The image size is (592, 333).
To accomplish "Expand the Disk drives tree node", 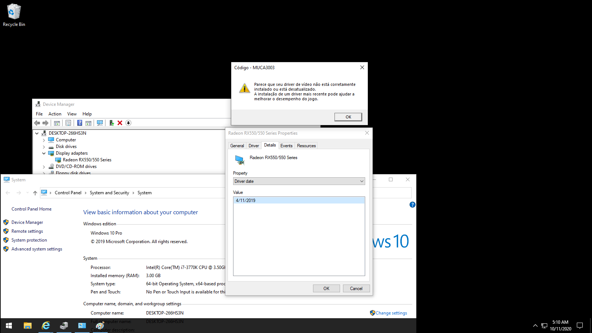I will (44, 147).
